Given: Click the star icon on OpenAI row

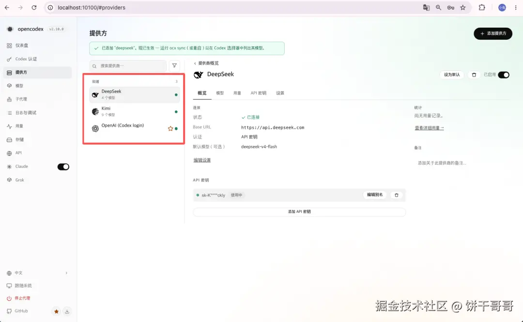Looking at the screenshot, I should 170,128.
